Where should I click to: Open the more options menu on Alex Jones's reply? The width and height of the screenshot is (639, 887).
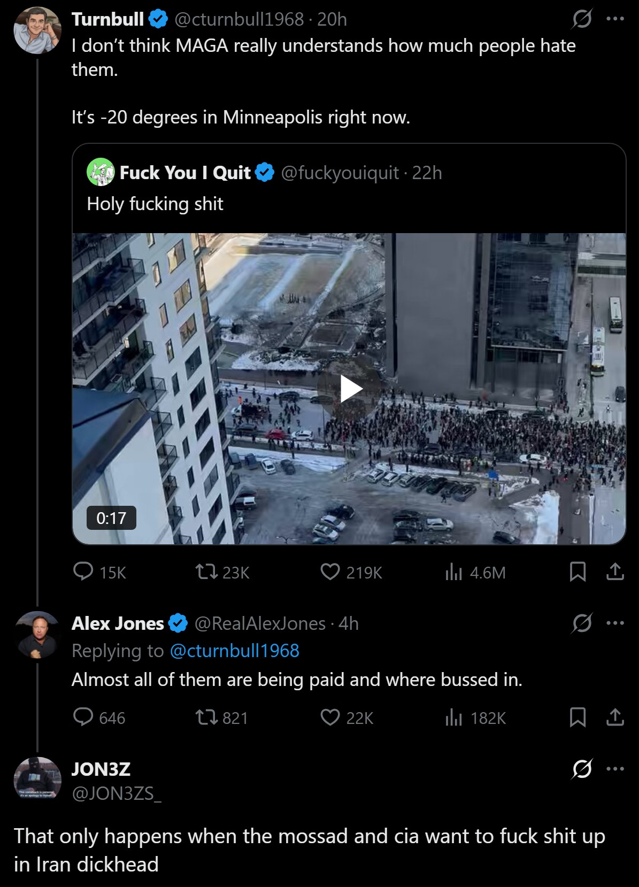coord(615,623)
